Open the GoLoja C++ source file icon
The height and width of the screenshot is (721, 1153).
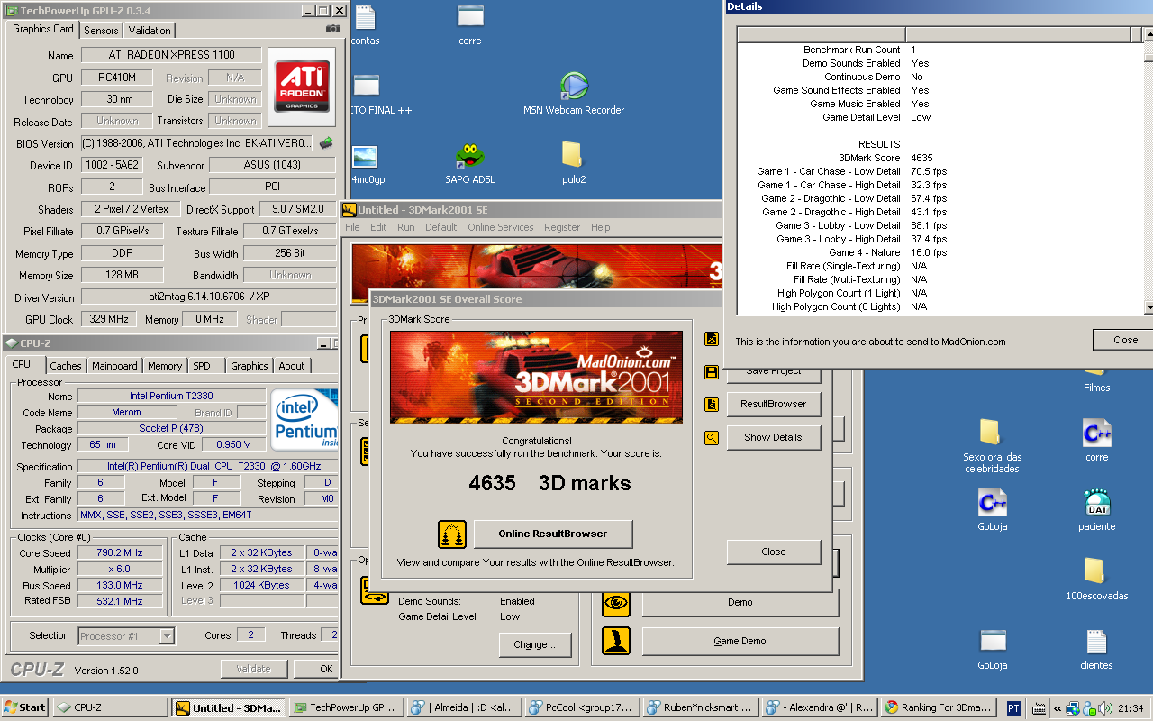pos(992,510)
